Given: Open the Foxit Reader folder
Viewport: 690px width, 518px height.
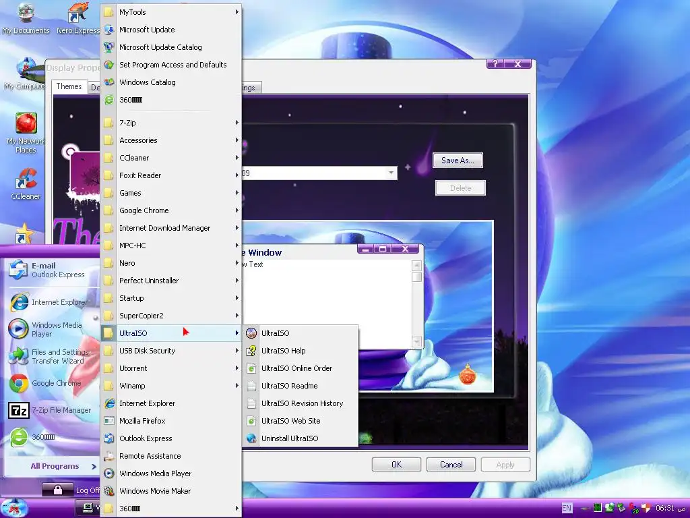Looking at the screenshot, I should click(171, 175).
